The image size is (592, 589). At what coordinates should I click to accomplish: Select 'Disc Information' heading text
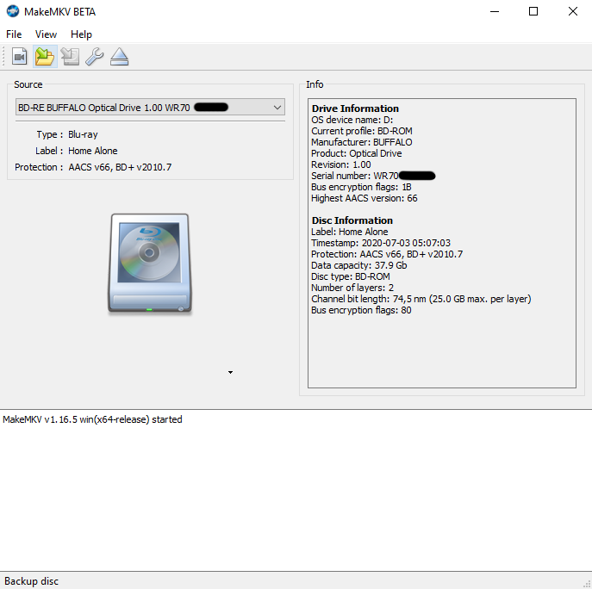tap(352, 220)
